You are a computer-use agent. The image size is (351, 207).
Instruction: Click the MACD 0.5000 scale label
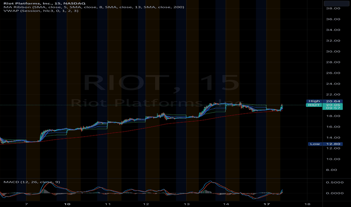coord(335,183)
